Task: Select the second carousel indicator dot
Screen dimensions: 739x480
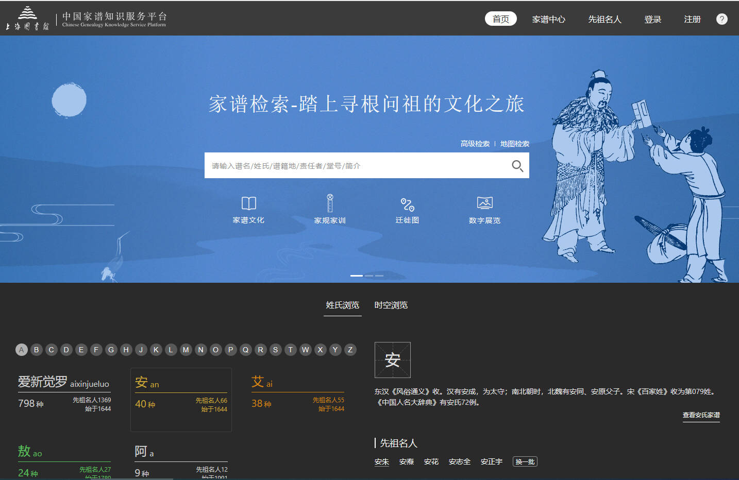Action: point(368,276)
